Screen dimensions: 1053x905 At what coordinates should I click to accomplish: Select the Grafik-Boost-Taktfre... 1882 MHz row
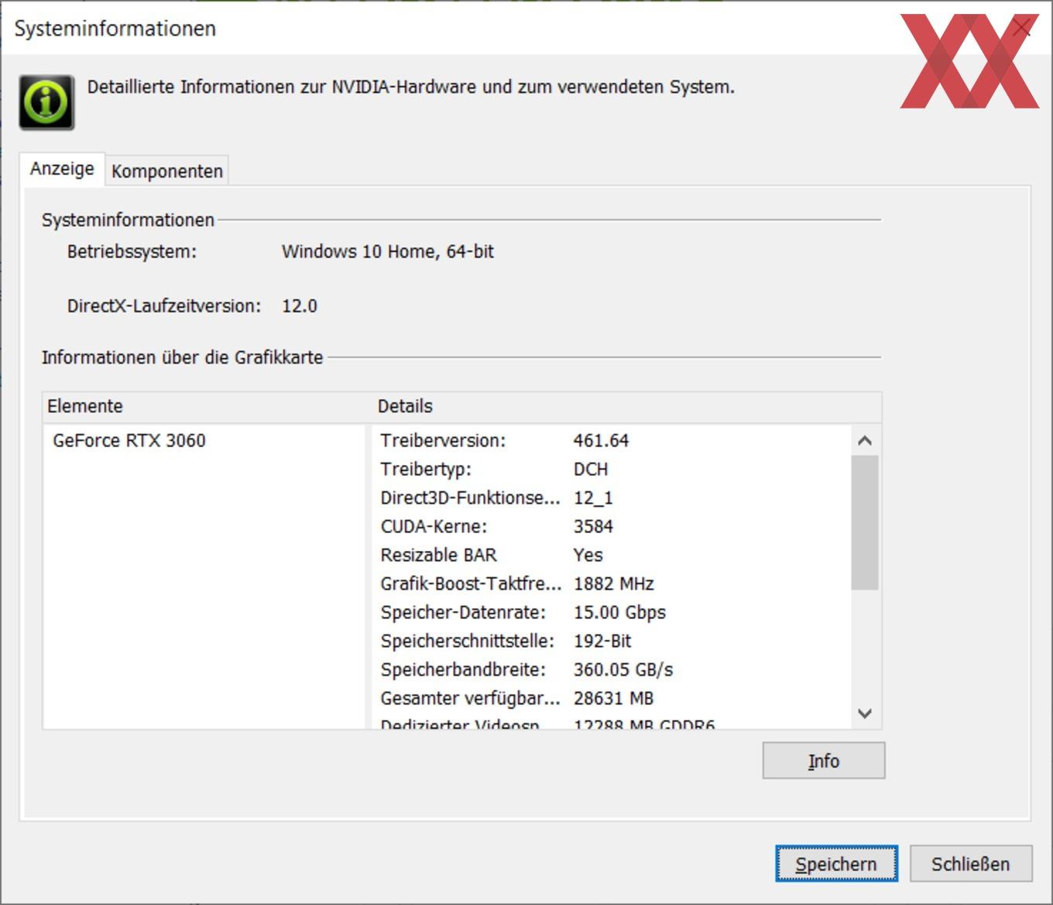[x=612, y=584]
